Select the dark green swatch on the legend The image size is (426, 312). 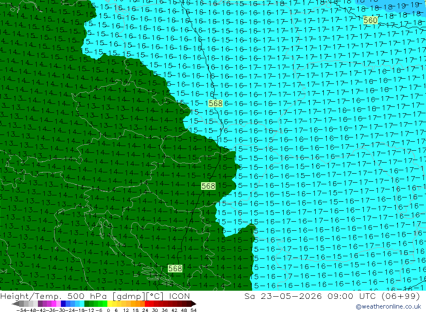[x=86, y=304]
